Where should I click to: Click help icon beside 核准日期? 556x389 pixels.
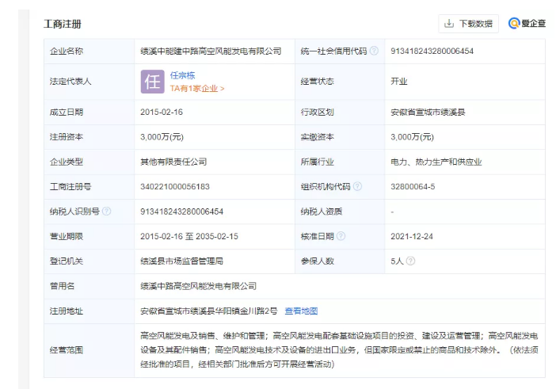coord(341,236)
